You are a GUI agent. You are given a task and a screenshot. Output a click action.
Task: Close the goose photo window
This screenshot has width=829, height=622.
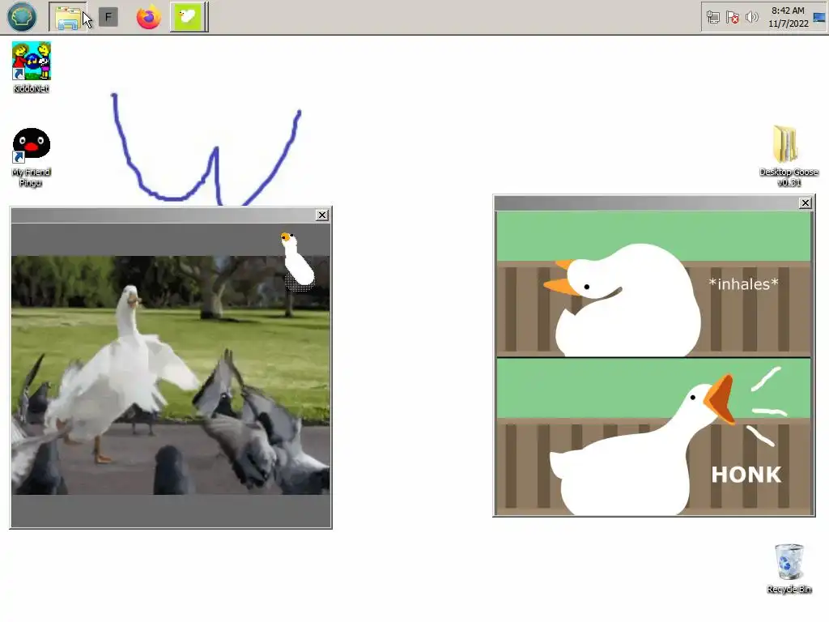click(322, 215)
